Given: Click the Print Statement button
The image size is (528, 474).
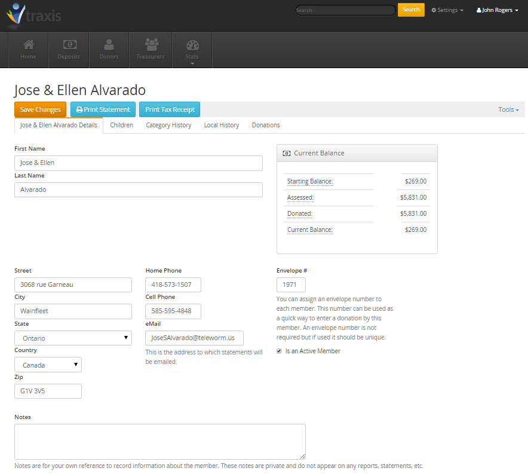Looking at the screenshot, I should pos(103,109).
